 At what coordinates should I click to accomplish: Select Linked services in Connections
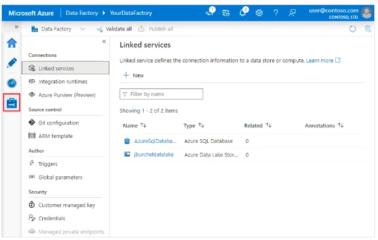(65, 68)
